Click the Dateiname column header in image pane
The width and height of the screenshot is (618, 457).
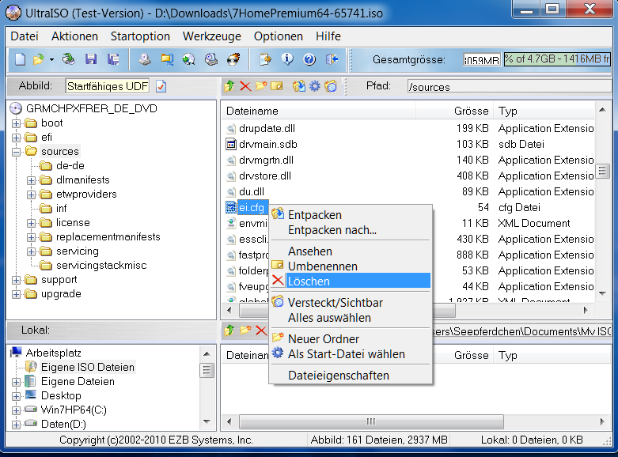tap(318, 111)
